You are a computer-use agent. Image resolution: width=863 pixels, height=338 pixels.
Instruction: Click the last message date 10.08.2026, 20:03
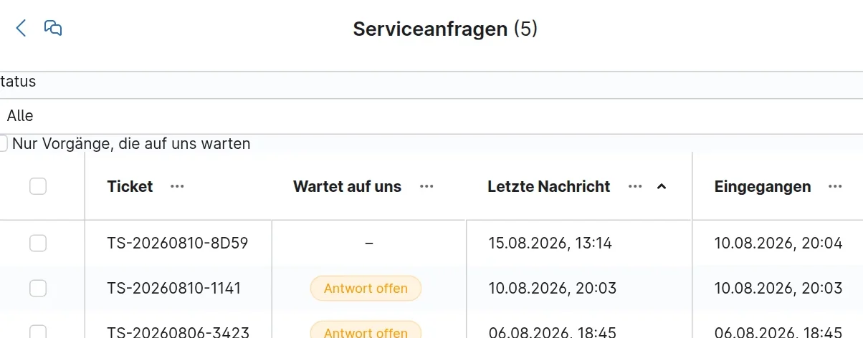(x=552, y=289)
